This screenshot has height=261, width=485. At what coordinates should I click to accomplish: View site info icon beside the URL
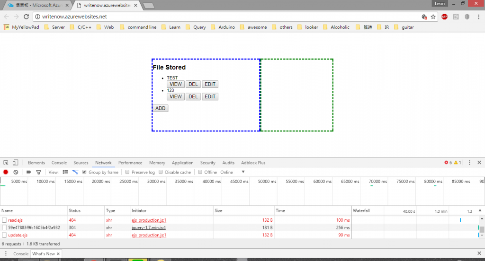pyautogui.click(x=37, y=17)
